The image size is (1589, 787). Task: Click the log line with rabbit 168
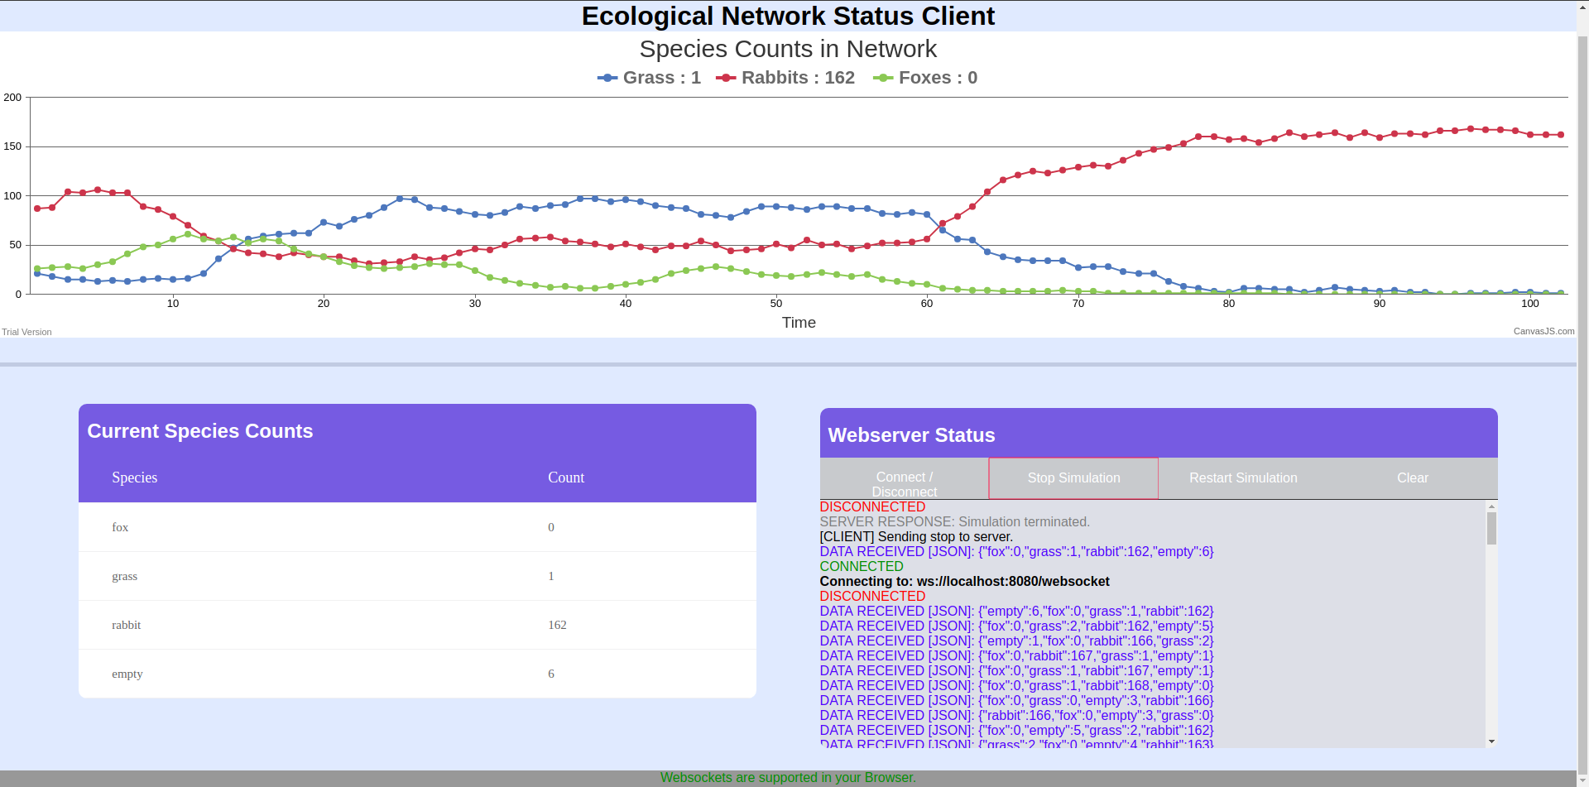(x=1017, y=685)
